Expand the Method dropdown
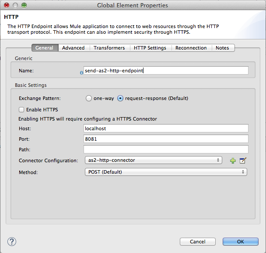The image size is (266, 253). tap(165, 172)
